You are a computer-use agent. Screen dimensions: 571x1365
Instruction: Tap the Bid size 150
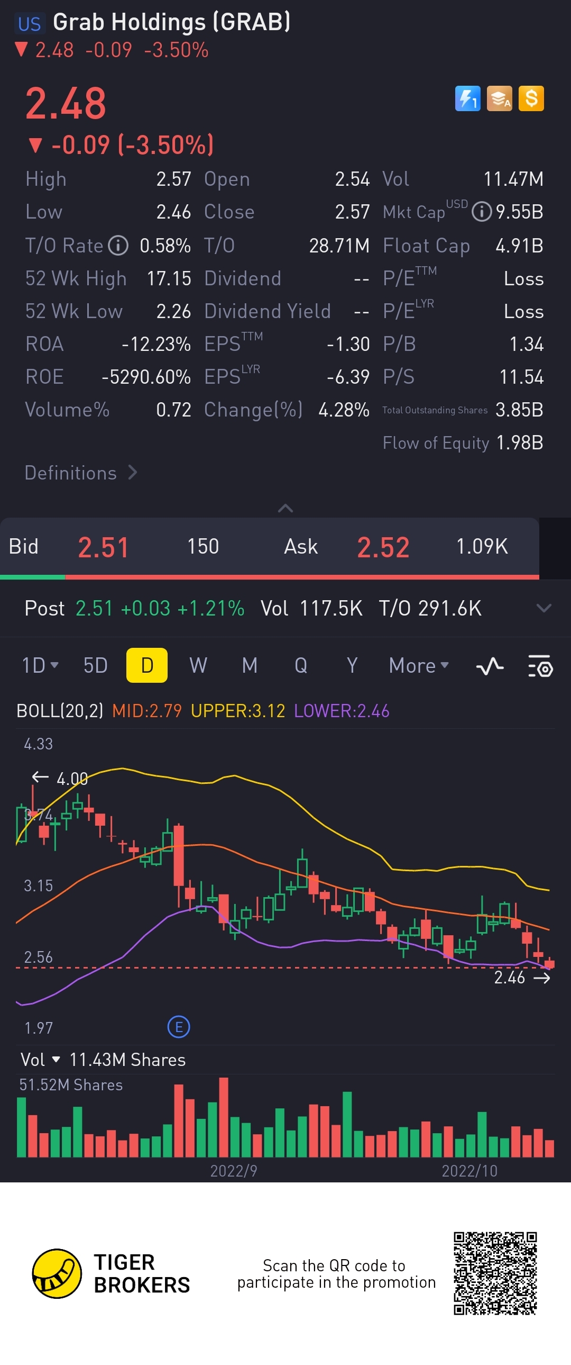click(203, 546)
